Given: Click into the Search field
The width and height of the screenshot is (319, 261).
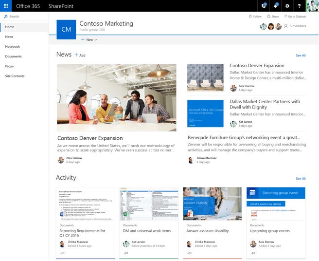Looking at the screenshot, I should point(24,16).
